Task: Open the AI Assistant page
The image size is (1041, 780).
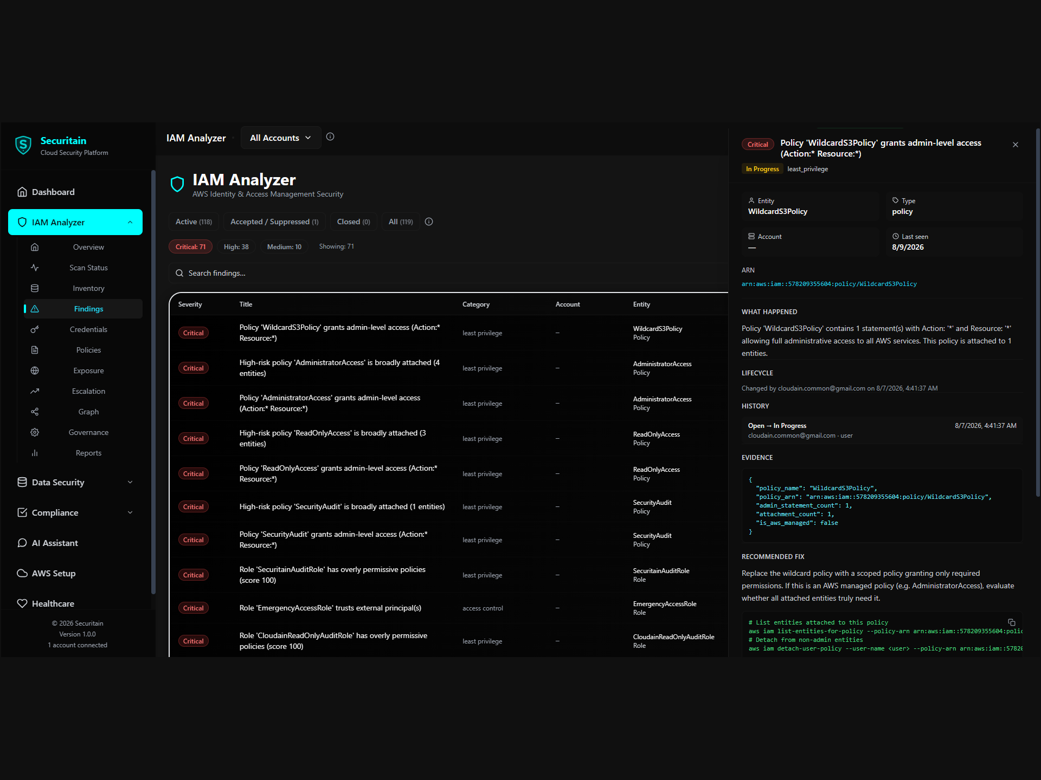Action: coord(75,543)
